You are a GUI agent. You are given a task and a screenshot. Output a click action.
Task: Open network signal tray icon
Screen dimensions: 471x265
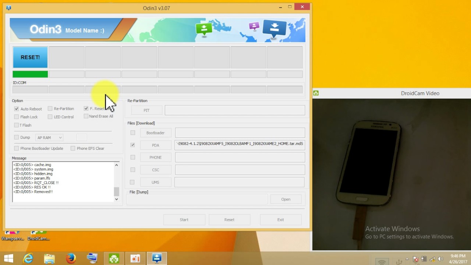(x=432, y=259)
